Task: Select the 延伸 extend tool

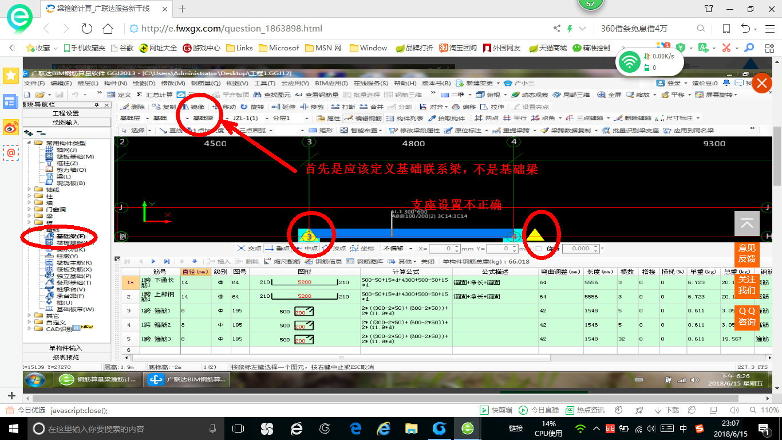Action: (285, 107)
